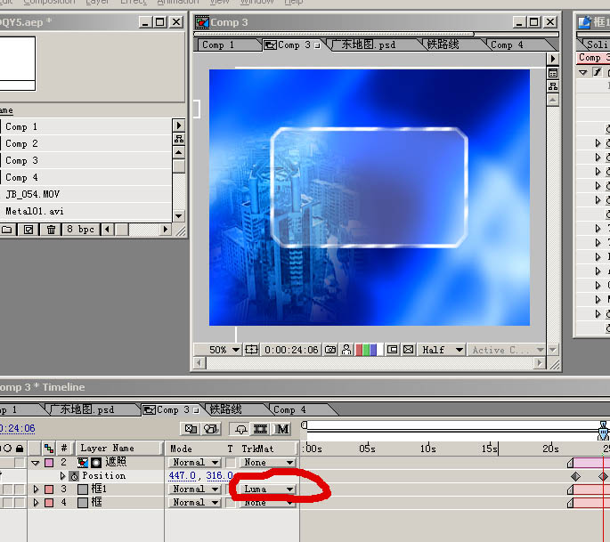Toggle the Position stopwatch icon
This screenshot has height=542, width=610.
(x=74, y=476)
